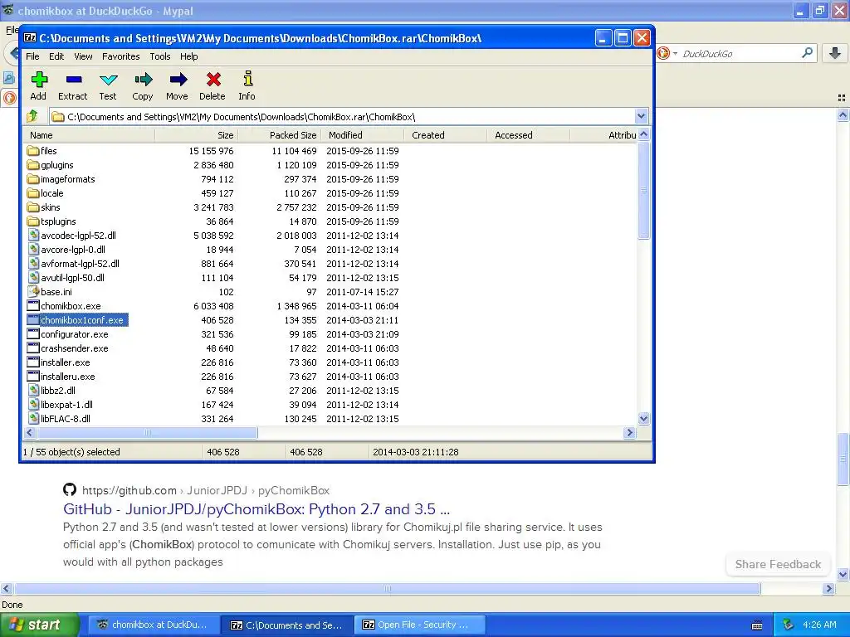Click the Windows start button
The height and width of the screenshot is (637, 850).
[x=39, y=625]
